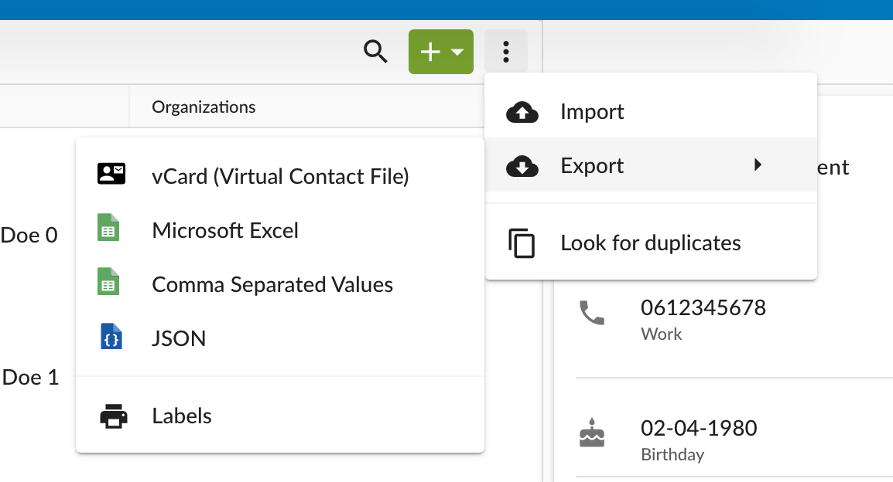Click the Microsoft Excel spreadsheet icon
This screenshot has width=893, height=482.
(x=108, y=230)
